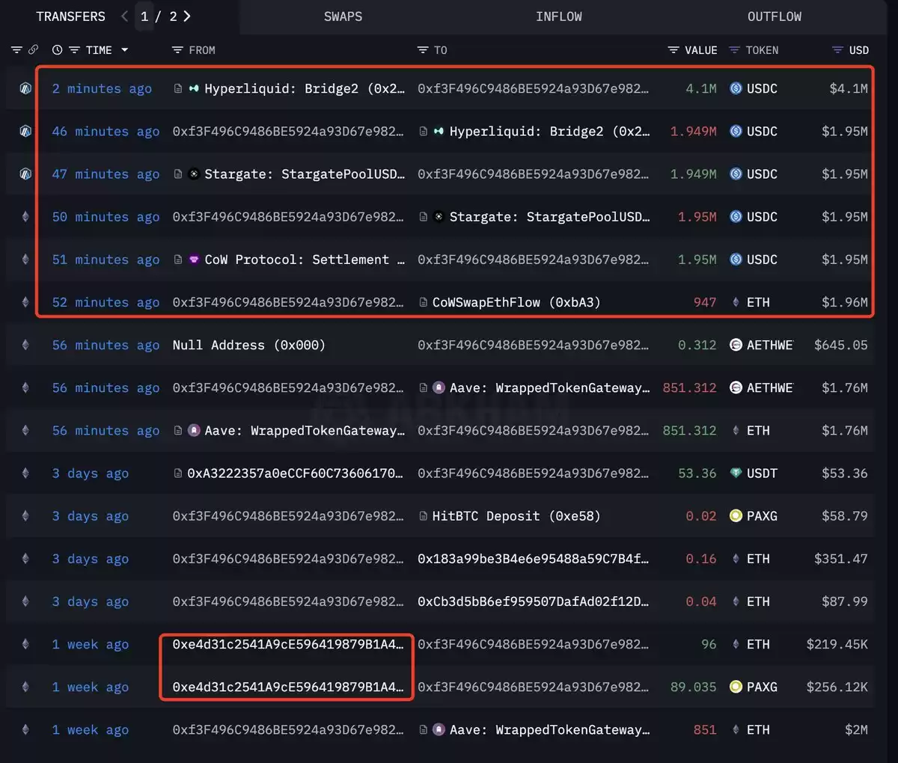Open the 2 minutes ago transaction

[x=102, y=88]
